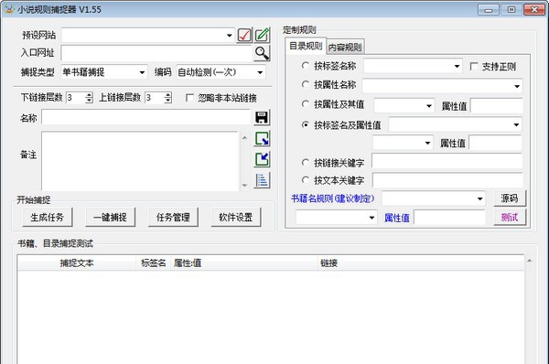Open the 捕捉类型 dropdown showing 单书籍捕捉

142,72
